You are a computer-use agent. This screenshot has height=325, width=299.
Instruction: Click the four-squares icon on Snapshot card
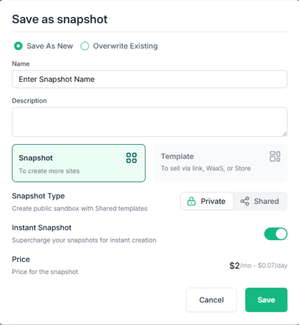coord(131,158)
